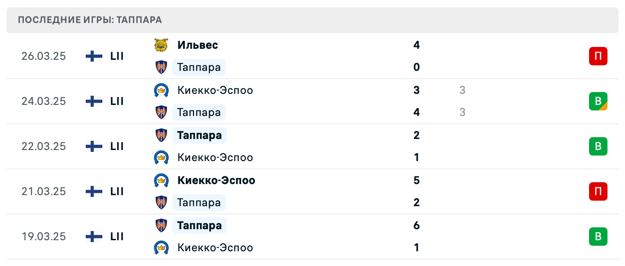Click red П loss badge for 21.03.25

coord(598,191)
